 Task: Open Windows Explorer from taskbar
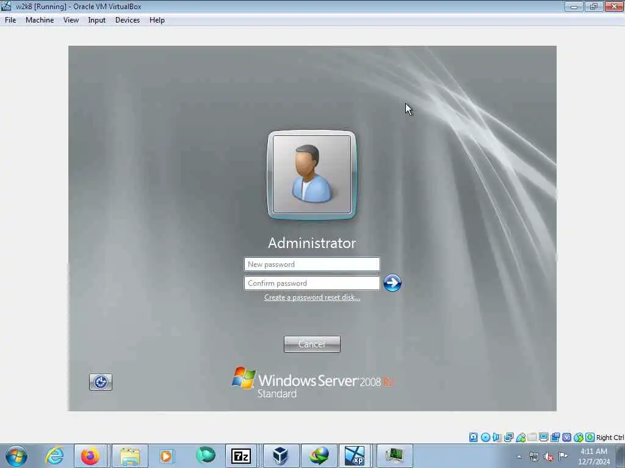click(130, 456)
